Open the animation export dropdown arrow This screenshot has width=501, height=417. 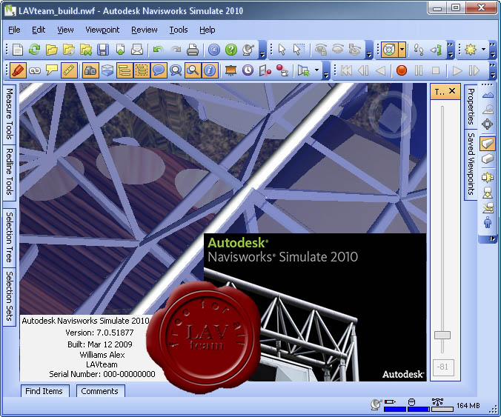click(316, 70)
